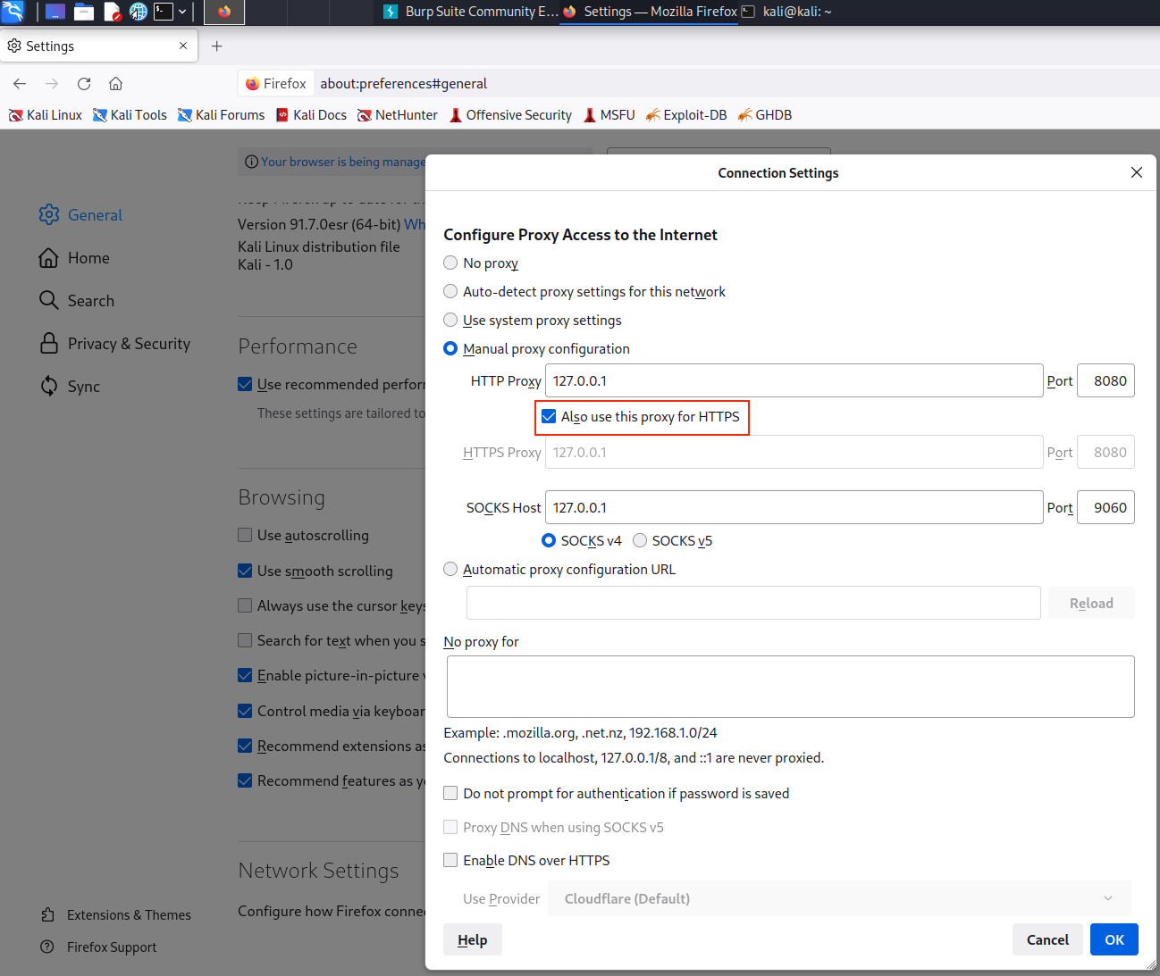Launch terminal from the Kali taskbar
1160x976 pixels.
click(x=163, y=12)
